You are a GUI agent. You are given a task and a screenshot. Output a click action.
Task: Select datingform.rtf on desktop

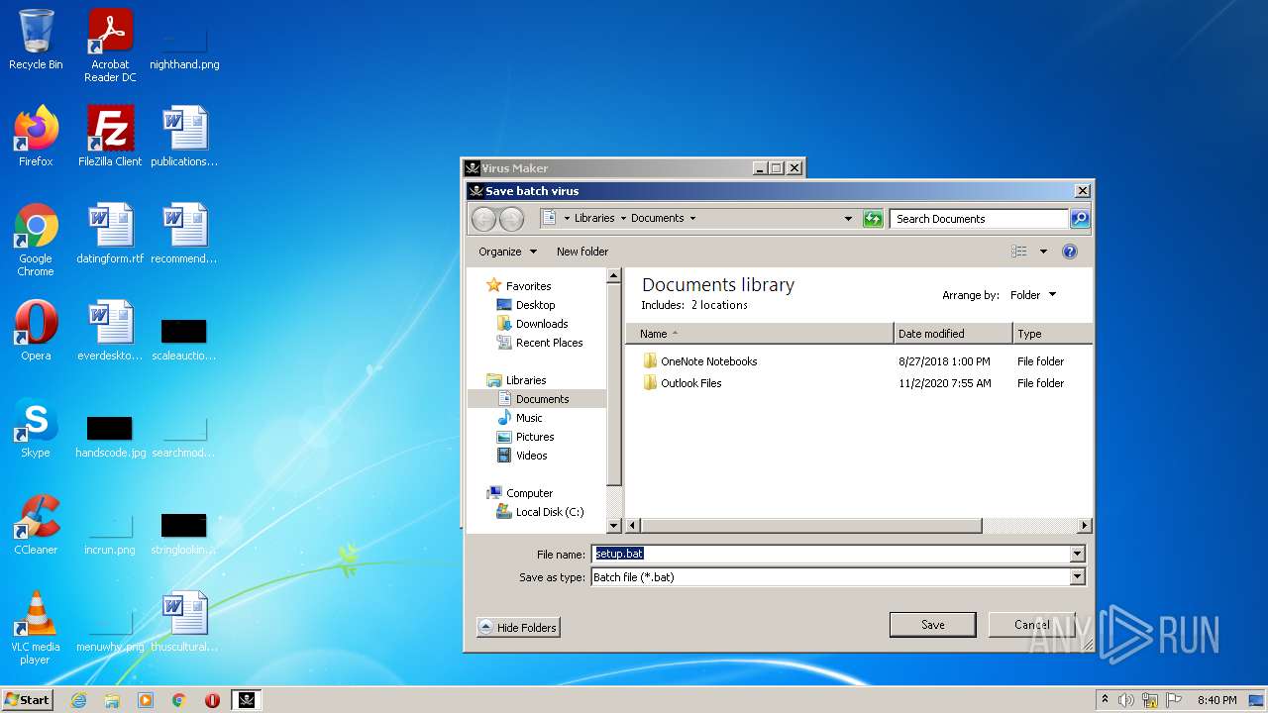(110, 234)
